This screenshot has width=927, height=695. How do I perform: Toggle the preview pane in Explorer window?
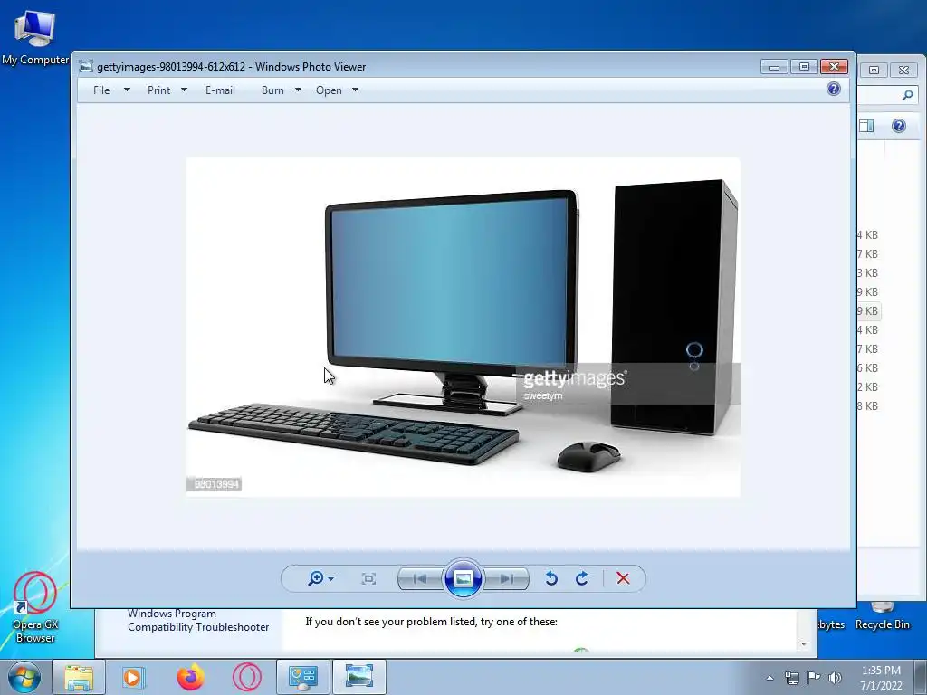tap(866, 125)
